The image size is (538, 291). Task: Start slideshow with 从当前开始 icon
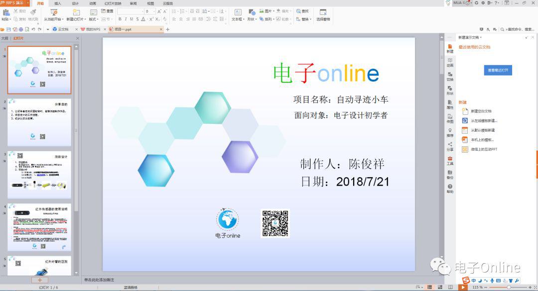pyautogui.click(x=54, y=13)
